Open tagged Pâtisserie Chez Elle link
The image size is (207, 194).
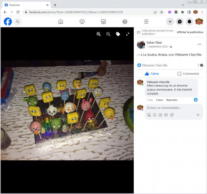188,55
